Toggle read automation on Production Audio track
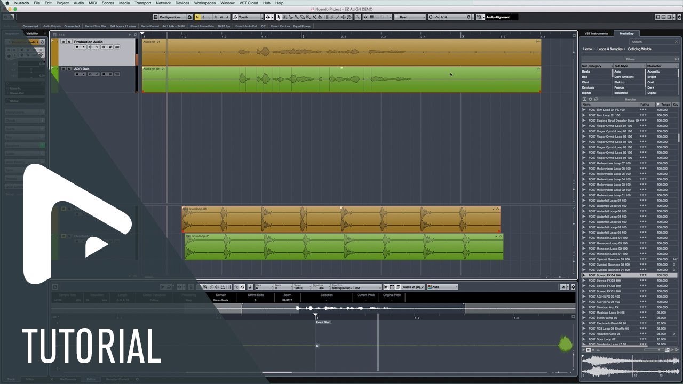The width and height of the screenshot is (683, 384). 103,47
